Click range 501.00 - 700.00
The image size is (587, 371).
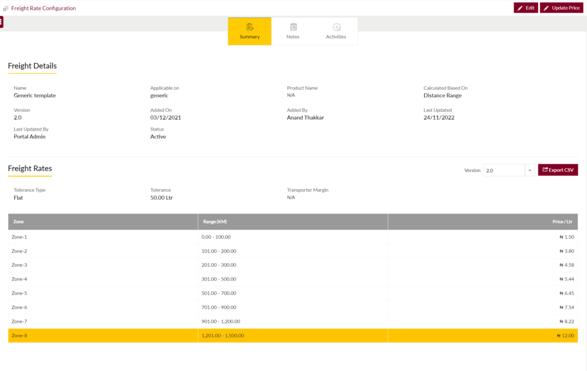[x=218, y=294]
